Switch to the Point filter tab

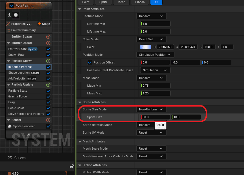(x=86, y=2)
